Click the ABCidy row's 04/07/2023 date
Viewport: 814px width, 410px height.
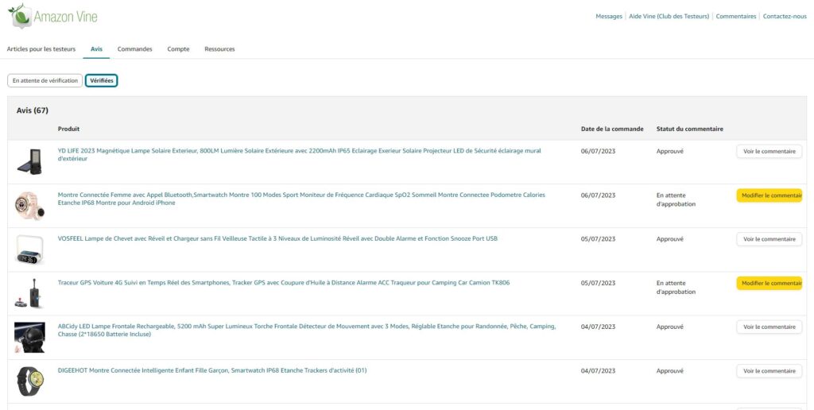598,327
